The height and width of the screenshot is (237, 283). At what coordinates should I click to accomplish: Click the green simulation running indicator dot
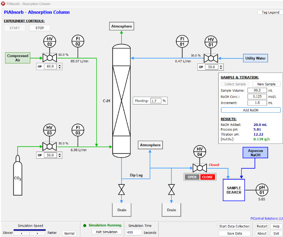(85, 225)
